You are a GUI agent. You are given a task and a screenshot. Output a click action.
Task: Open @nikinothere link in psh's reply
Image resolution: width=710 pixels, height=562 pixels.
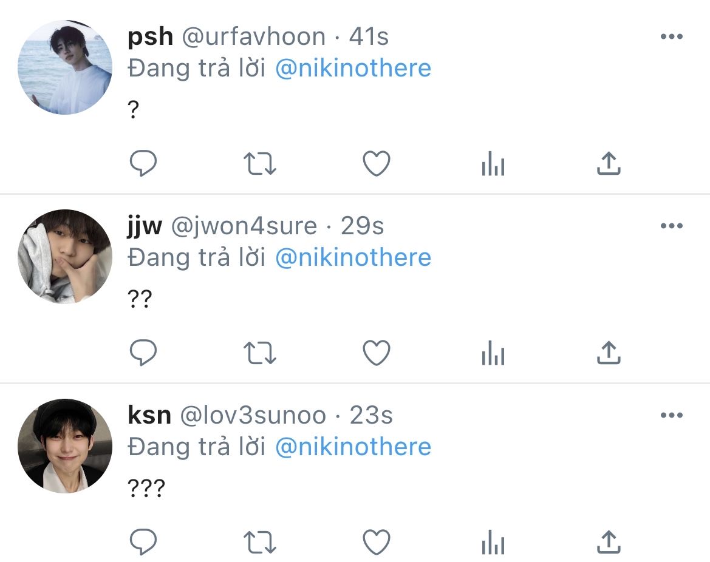353,69
